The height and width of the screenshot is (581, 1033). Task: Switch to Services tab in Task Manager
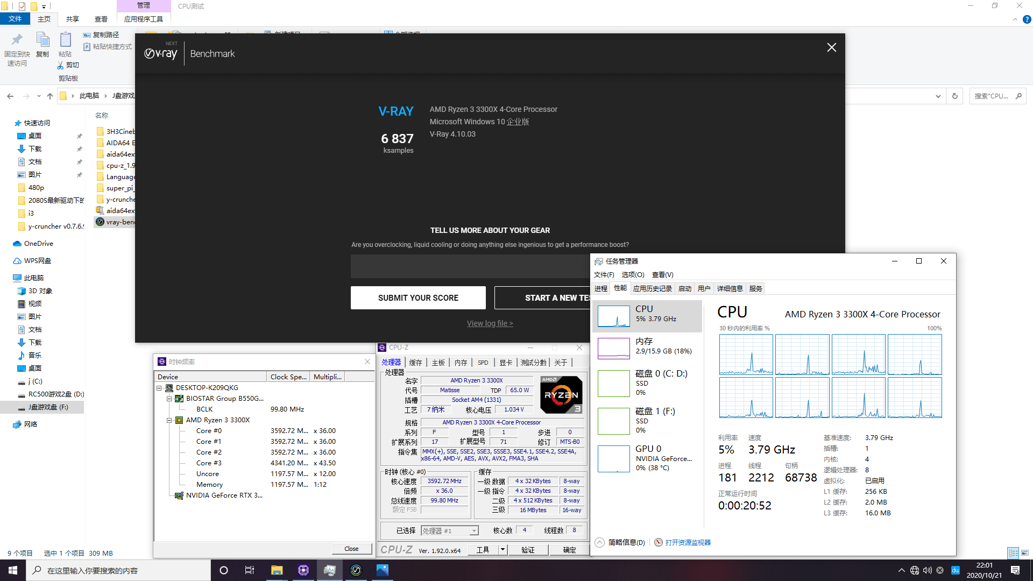(756, 289)
